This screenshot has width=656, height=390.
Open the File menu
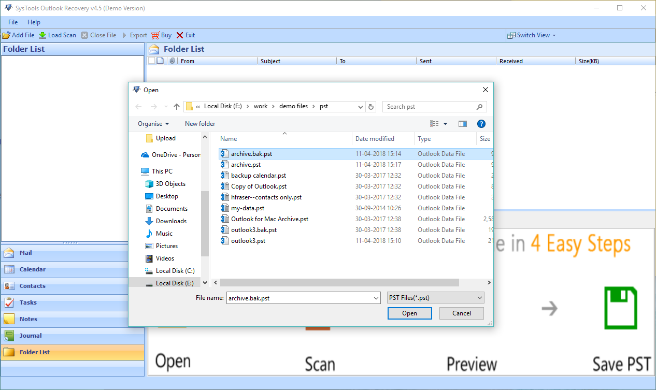click(13, 22)
